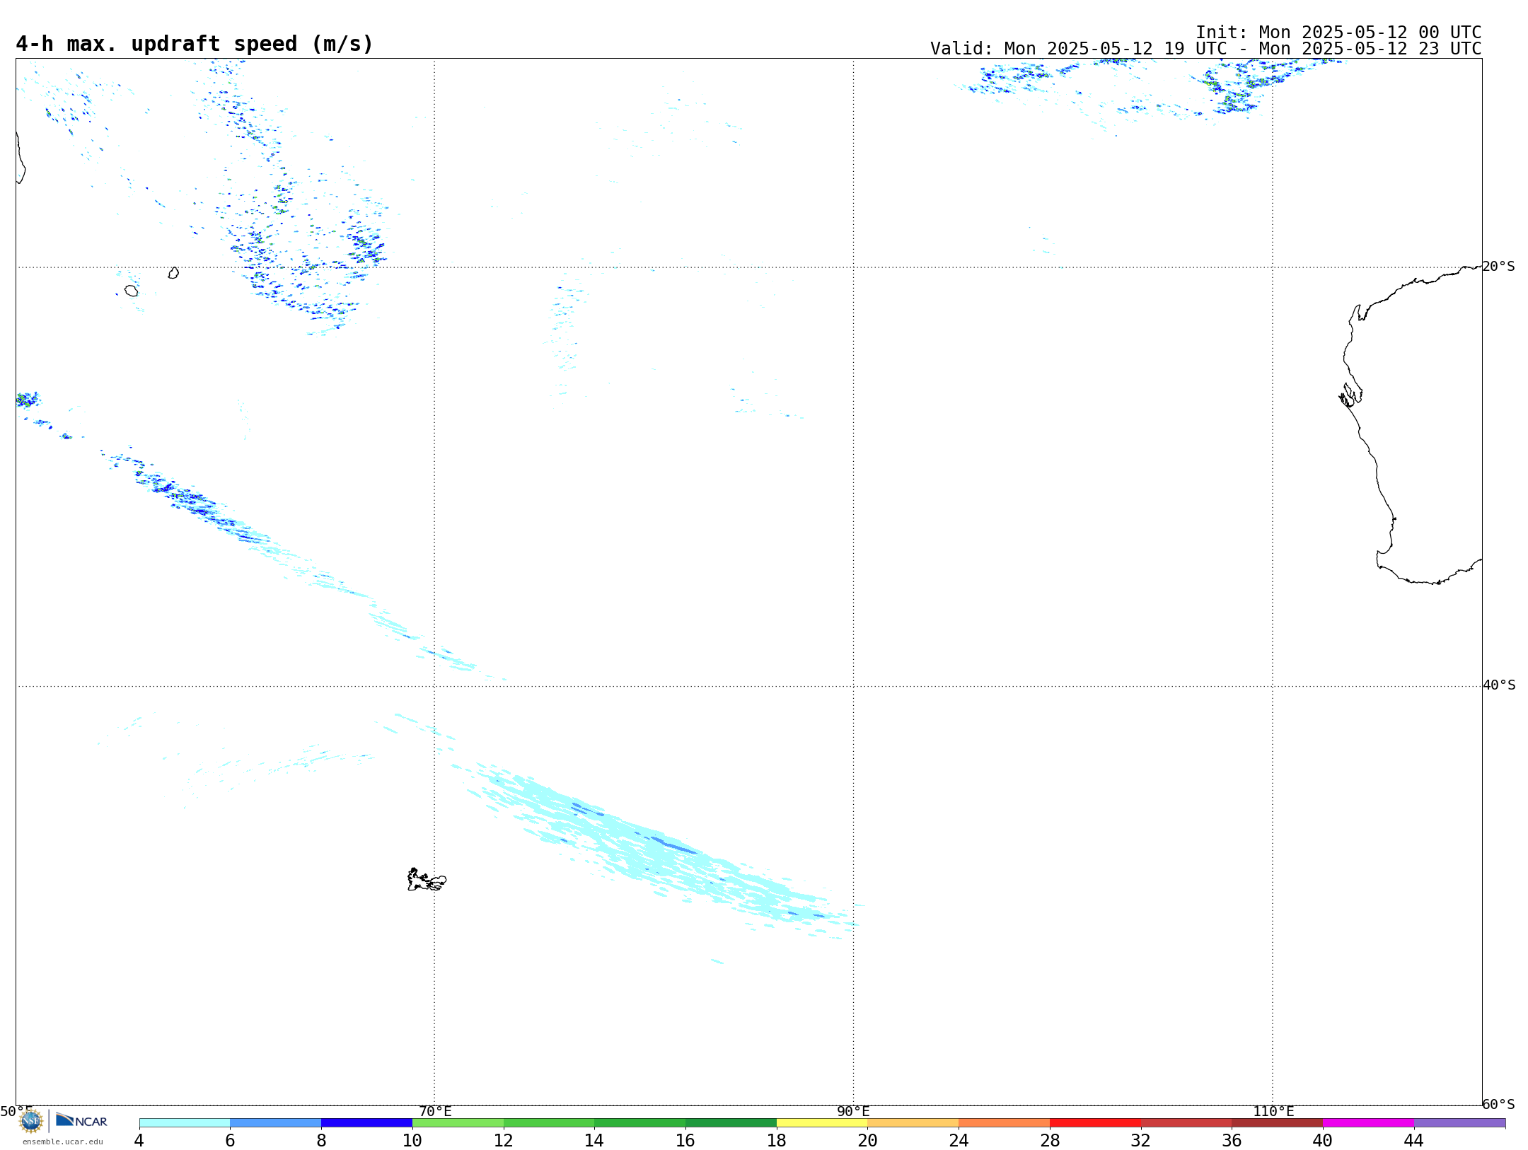Viewport: 1528px width, 1150px height.
Task: Click the ensemble.ucar.edu text
Action: [63, 1142]
